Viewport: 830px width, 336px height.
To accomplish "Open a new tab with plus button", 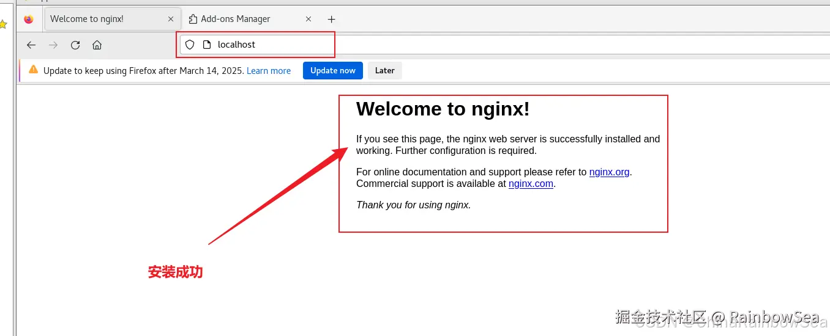I will (331, 19).
